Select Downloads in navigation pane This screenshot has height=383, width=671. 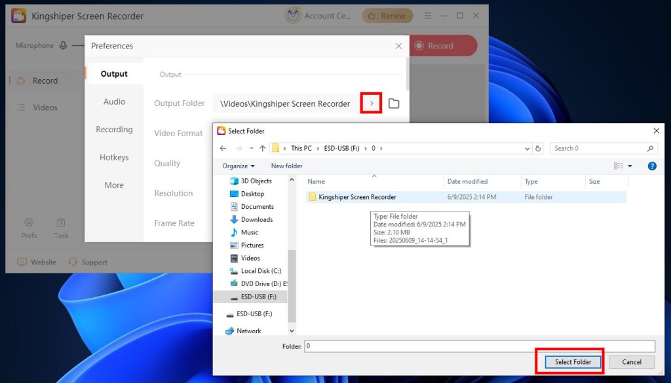click(257, 219)
